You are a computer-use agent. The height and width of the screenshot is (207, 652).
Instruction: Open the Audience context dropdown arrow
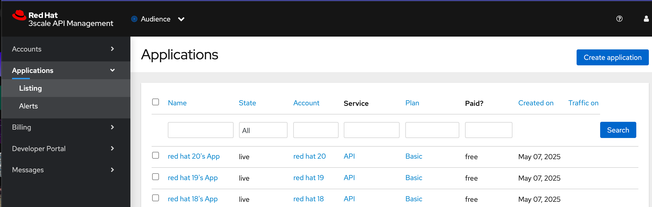[x=181, y=19]
